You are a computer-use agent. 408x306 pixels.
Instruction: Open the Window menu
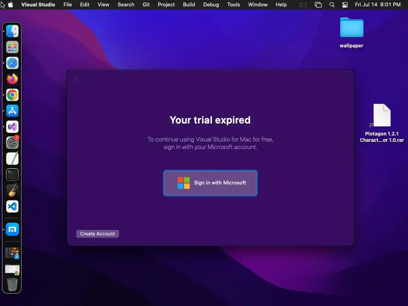[x=258, y=5]
